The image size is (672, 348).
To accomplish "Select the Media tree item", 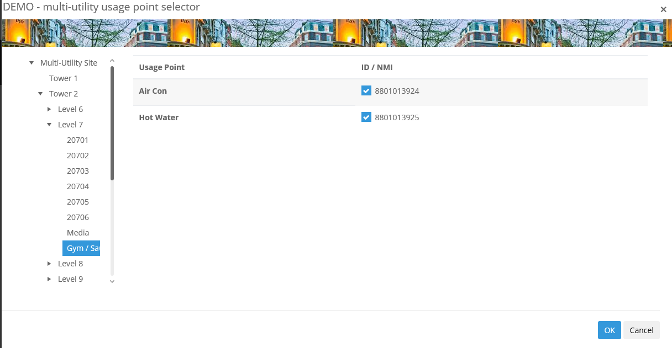I will [x=78, y=233].
